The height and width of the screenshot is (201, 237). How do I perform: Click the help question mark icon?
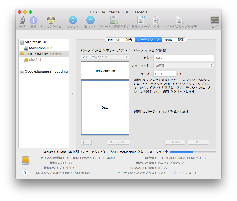pyautogui.click(x=25, y=172)
